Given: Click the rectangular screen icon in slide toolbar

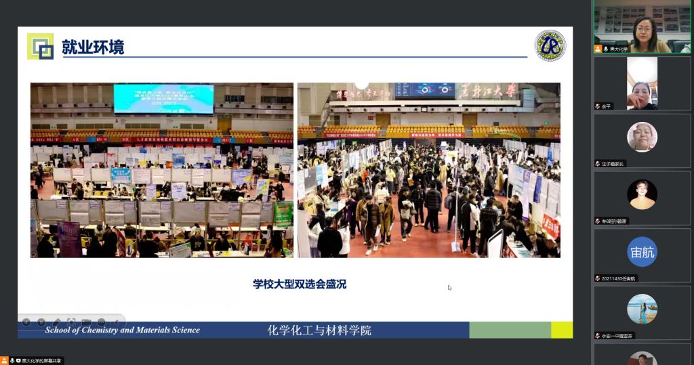Looking at the screenshot, I should pyautogui.click(x=86, y=322).
